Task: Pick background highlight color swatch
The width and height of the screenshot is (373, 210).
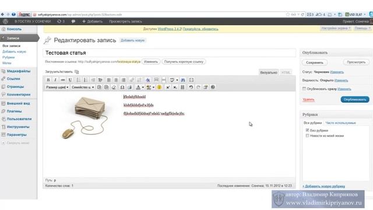Action: 149,87
